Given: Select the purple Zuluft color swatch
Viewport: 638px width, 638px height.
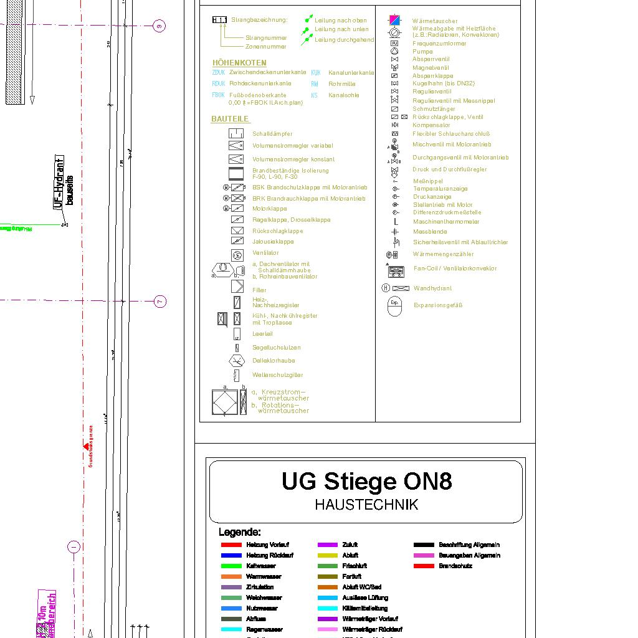Looking at the screenshot, I should [x=327, y=545].
